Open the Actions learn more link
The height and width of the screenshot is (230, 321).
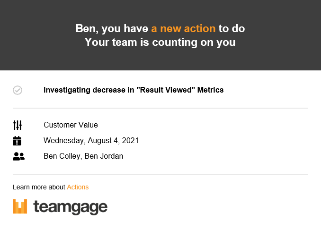(x=78, y=187)
